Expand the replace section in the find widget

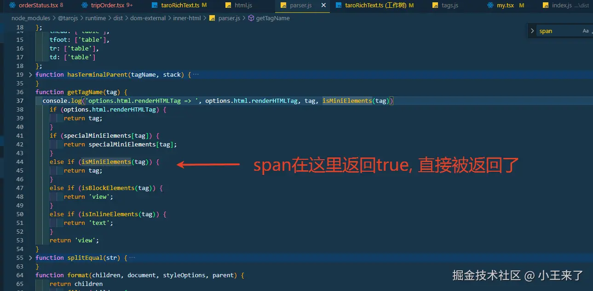532,30
